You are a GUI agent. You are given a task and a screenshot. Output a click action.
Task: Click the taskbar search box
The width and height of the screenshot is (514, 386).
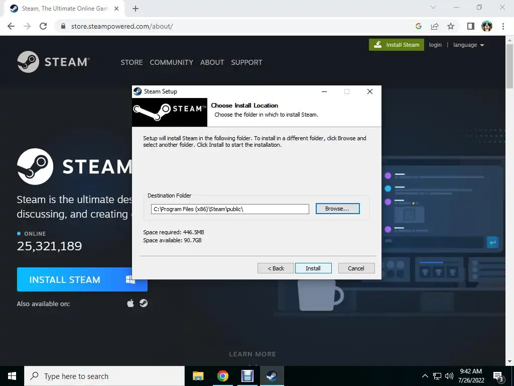coord(104,376)
